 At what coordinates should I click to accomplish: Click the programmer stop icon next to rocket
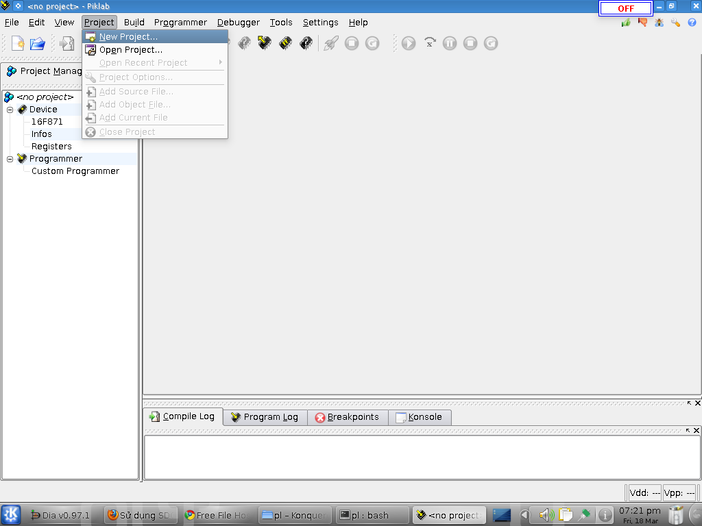point(352,43)
